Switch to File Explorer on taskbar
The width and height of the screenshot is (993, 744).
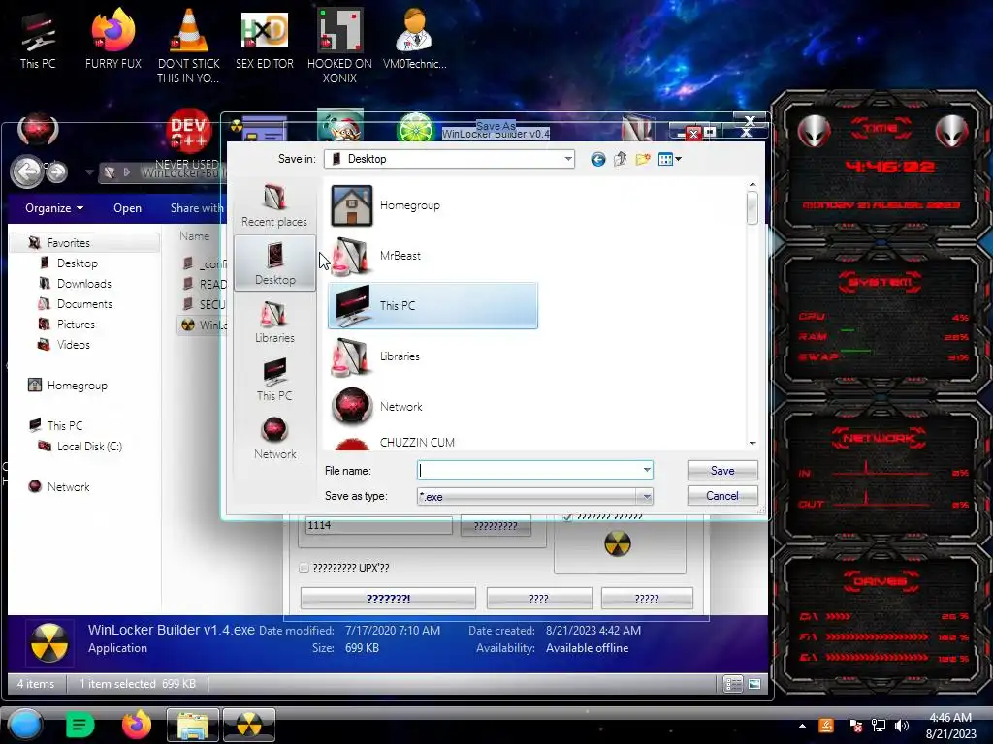pyautogui.click(x=193, y=725)
